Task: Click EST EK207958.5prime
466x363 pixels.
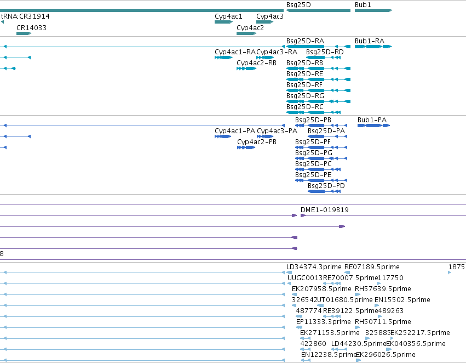Action: click(x=294, y=294)
